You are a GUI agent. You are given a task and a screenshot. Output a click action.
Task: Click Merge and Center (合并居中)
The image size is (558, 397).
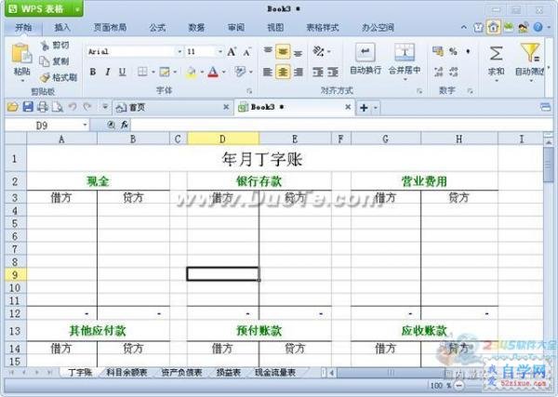pos(405,59)
